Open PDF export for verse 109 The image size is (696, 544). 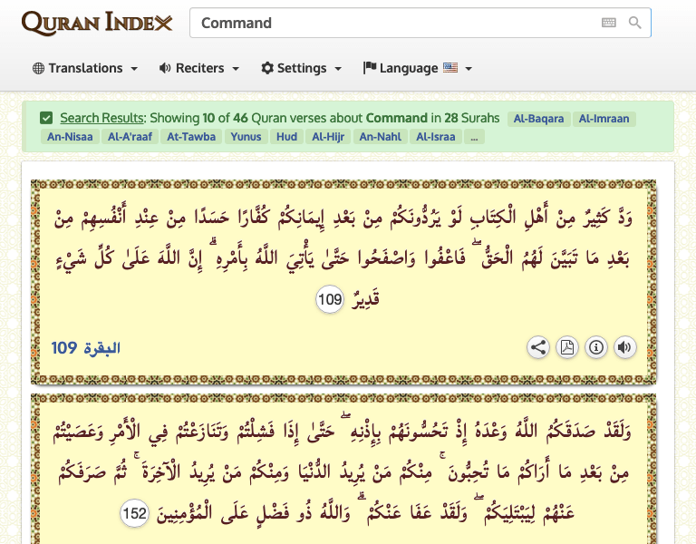567,347
